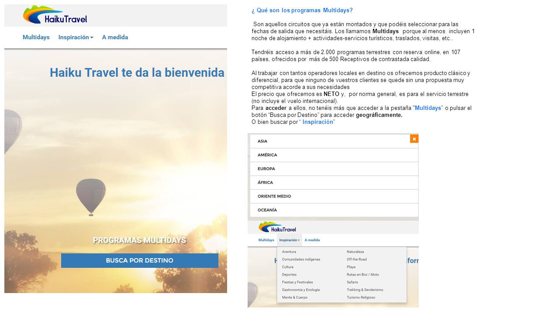Select ÁFRICA in the destination list
This screenshot has width=559, height=314.
334,182
